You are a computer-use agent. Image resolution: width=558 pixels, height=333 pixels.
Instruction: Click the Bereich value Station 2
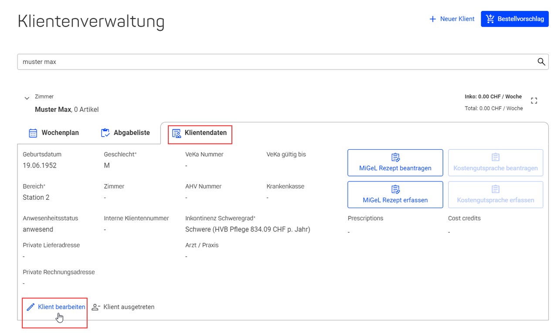36,198
